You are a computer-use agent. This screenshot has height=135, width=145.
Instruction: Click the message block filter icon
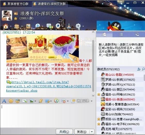point(64,101)
